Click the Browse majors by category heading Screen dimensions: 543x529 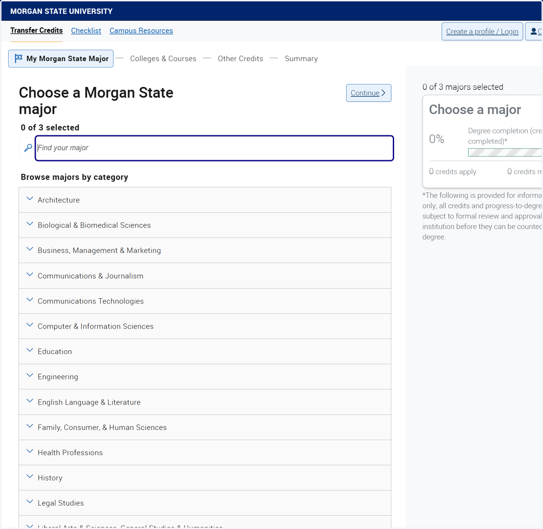tap(75, 177)
